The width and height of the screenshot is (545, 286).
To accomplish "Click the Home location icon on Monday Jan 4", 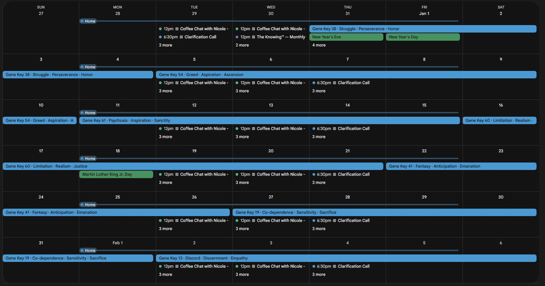I will [82, 67].
